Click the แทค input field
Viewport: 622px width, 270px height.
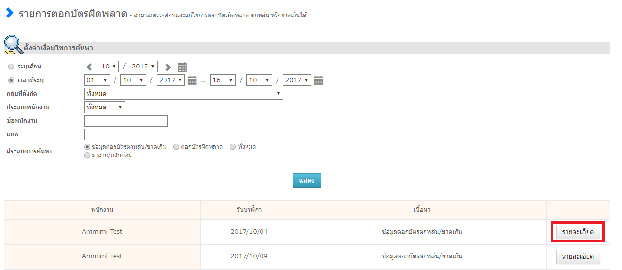pyautogui.click(x=133, y=135)
